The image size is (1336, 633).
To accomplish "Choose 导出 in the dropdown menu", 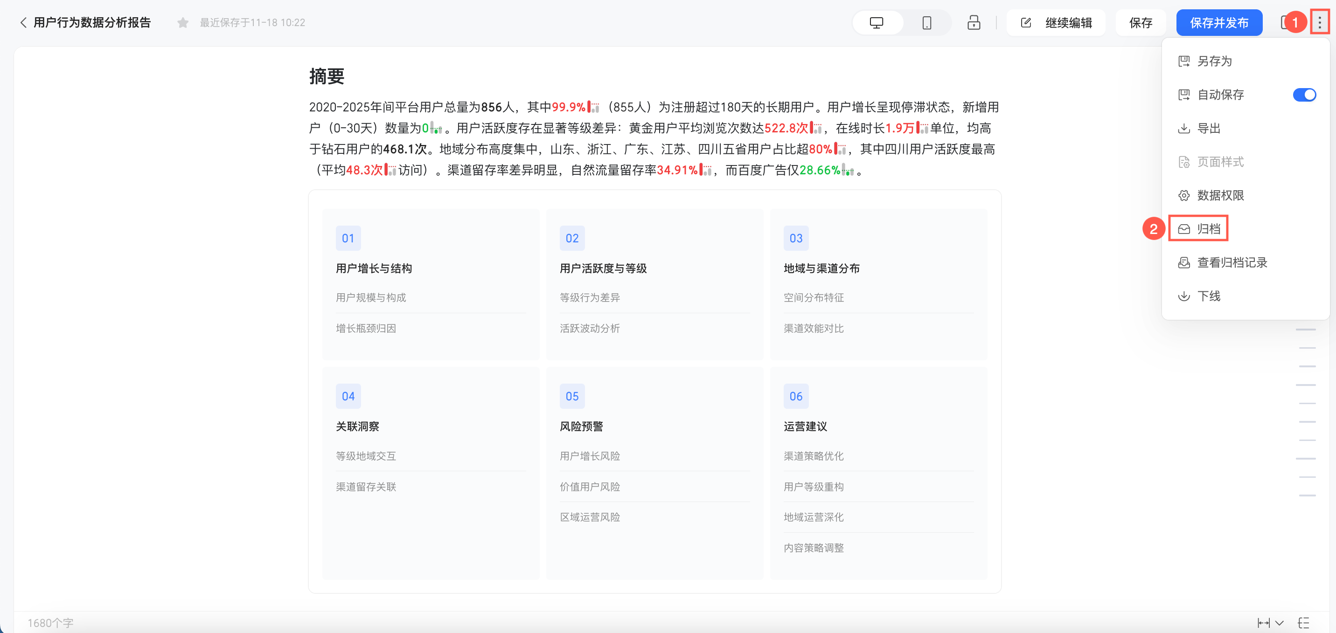I will coord(1208,128).
